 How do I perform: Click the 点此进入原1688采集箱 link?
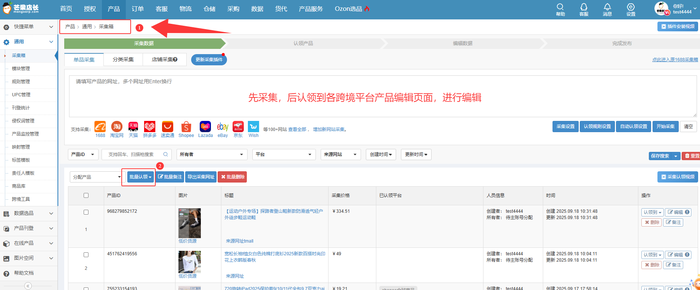tap(675, 60)
